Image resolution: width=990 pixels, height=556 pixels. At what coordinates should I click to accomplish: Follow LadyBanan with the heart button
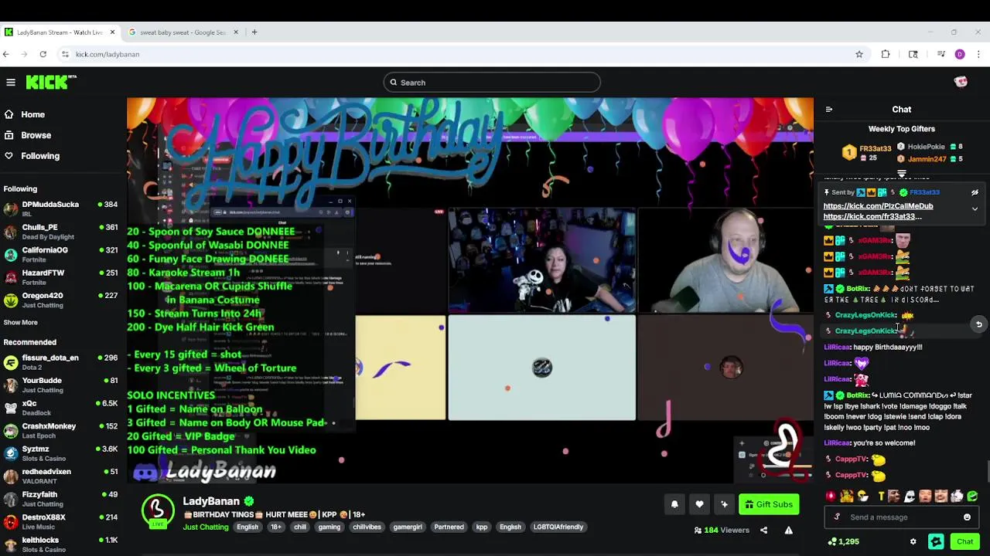(699, 504)
